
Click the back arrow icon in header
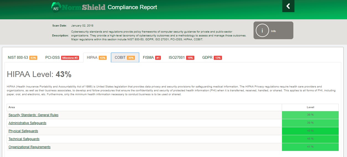pos(288,6)
